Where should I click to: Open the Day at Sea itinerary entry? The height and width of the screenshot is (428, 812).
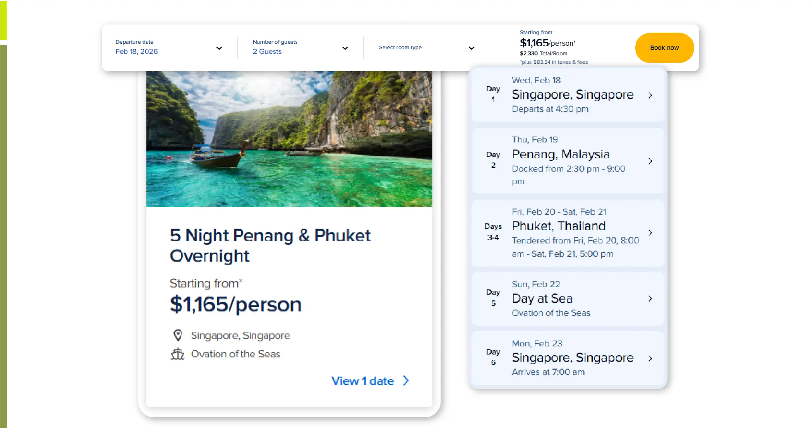(x=542, y=298)
